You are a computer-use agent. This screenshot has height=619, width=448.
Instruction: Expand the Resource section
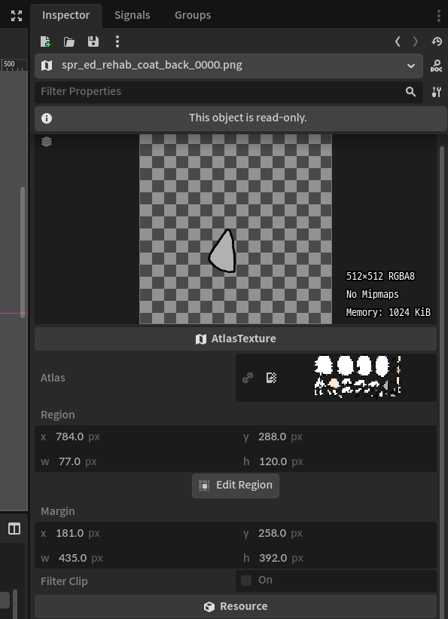point(236,606)
